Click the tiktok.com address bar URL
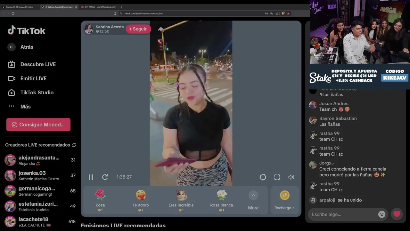 [143, 13]
